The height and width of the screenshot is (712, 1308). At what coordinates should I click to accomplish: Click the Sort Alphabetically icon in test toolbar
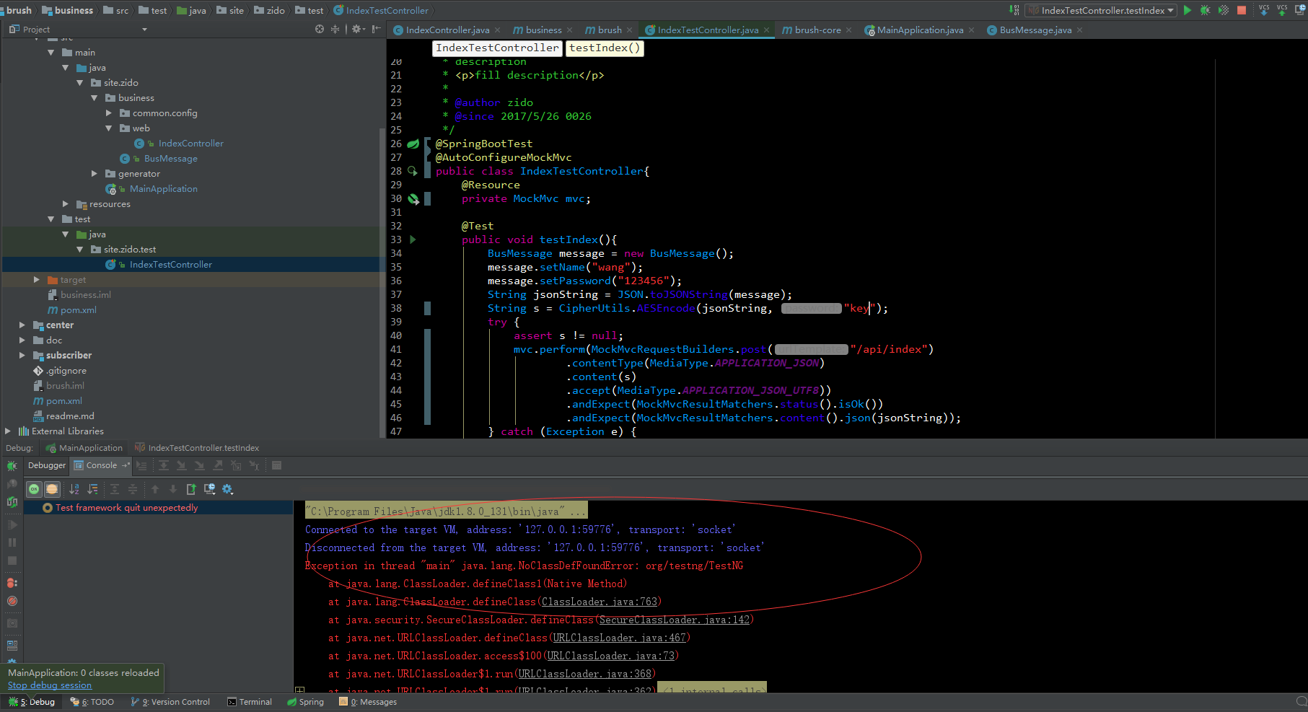tap(74, 489)
